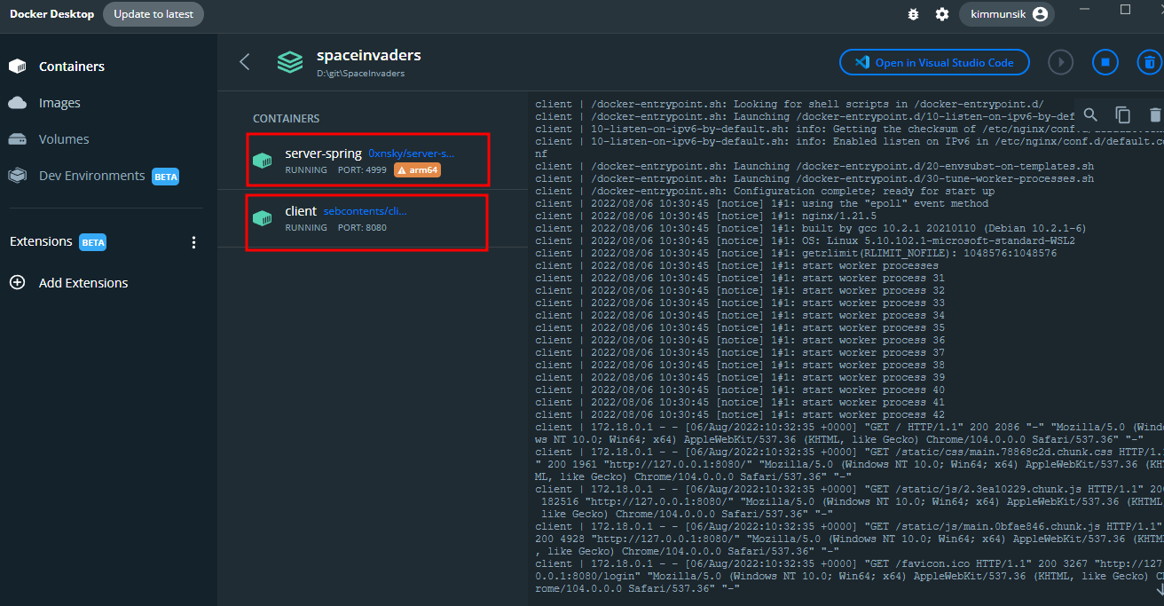Screen dimensions: 1164x606
Task: Open the kimmunsik account menu
Action: click(1008, 14)
